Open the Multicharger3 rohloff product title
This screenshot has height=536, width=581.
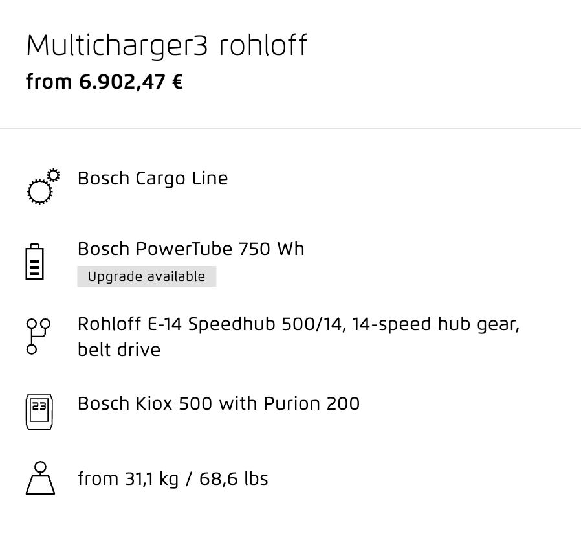167,45
